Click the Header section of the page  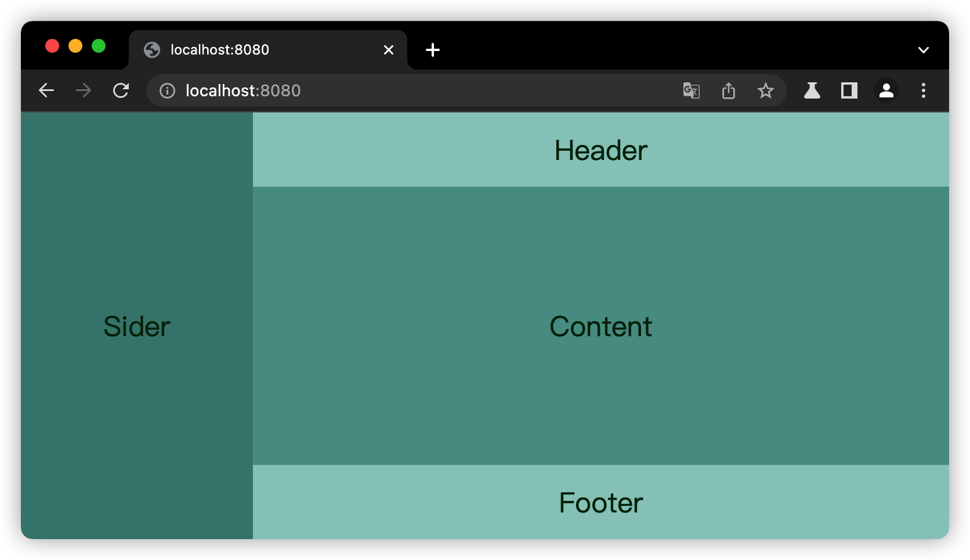pos(601,150)
